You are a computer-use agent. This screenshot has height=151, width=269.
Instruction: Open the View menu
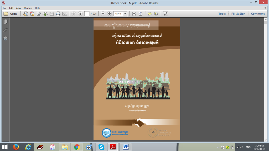18,8
